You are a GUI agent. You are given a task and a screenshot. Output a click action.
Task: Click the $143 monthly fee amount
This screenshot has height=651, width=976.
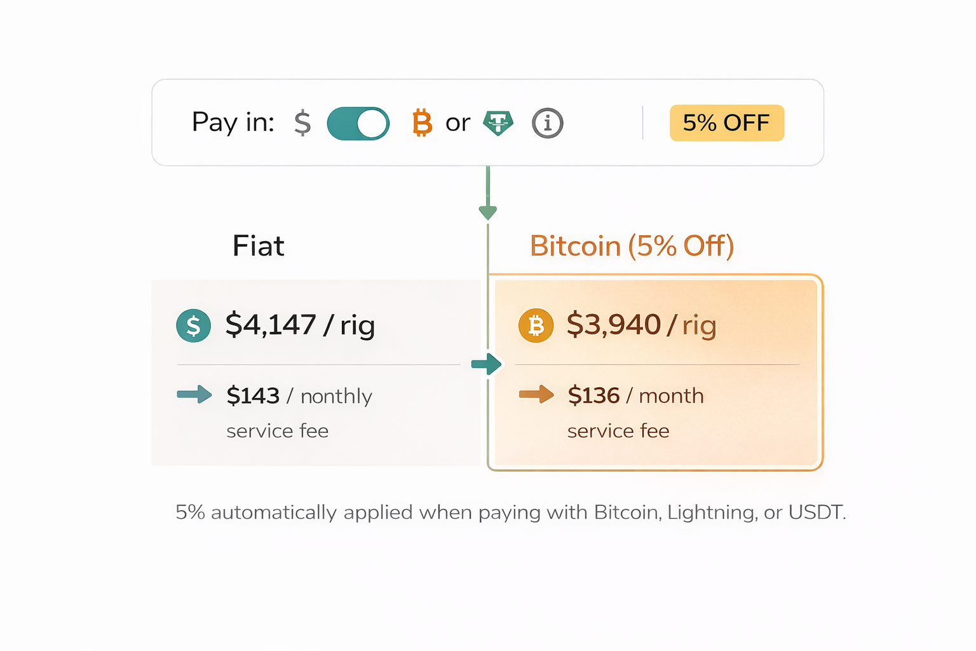(x=253, y=396)
